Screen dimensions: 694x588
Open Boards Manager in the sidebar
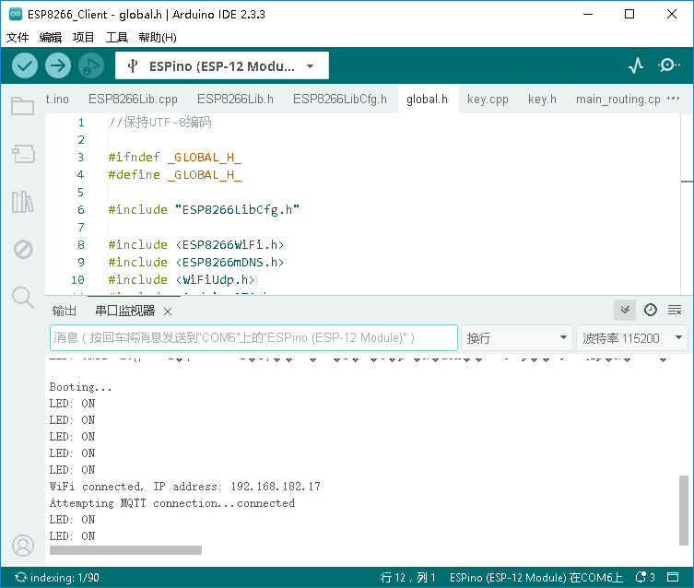[x=23, y=154]
